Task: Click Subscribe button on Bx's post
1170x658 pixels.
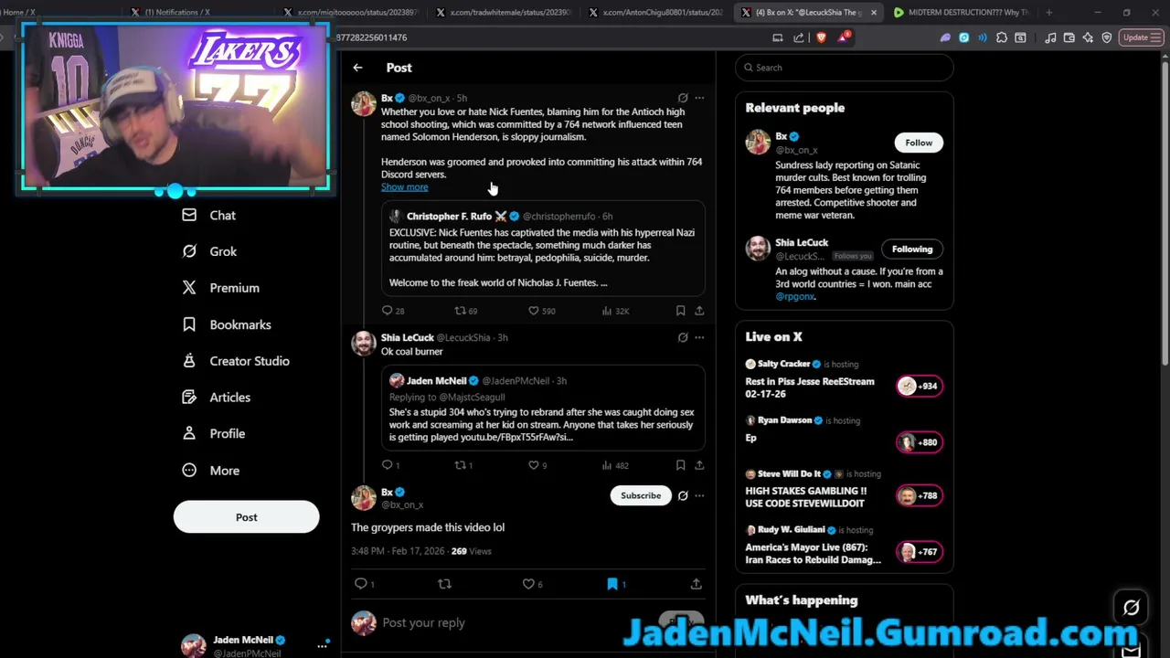Action: [641, 495]
